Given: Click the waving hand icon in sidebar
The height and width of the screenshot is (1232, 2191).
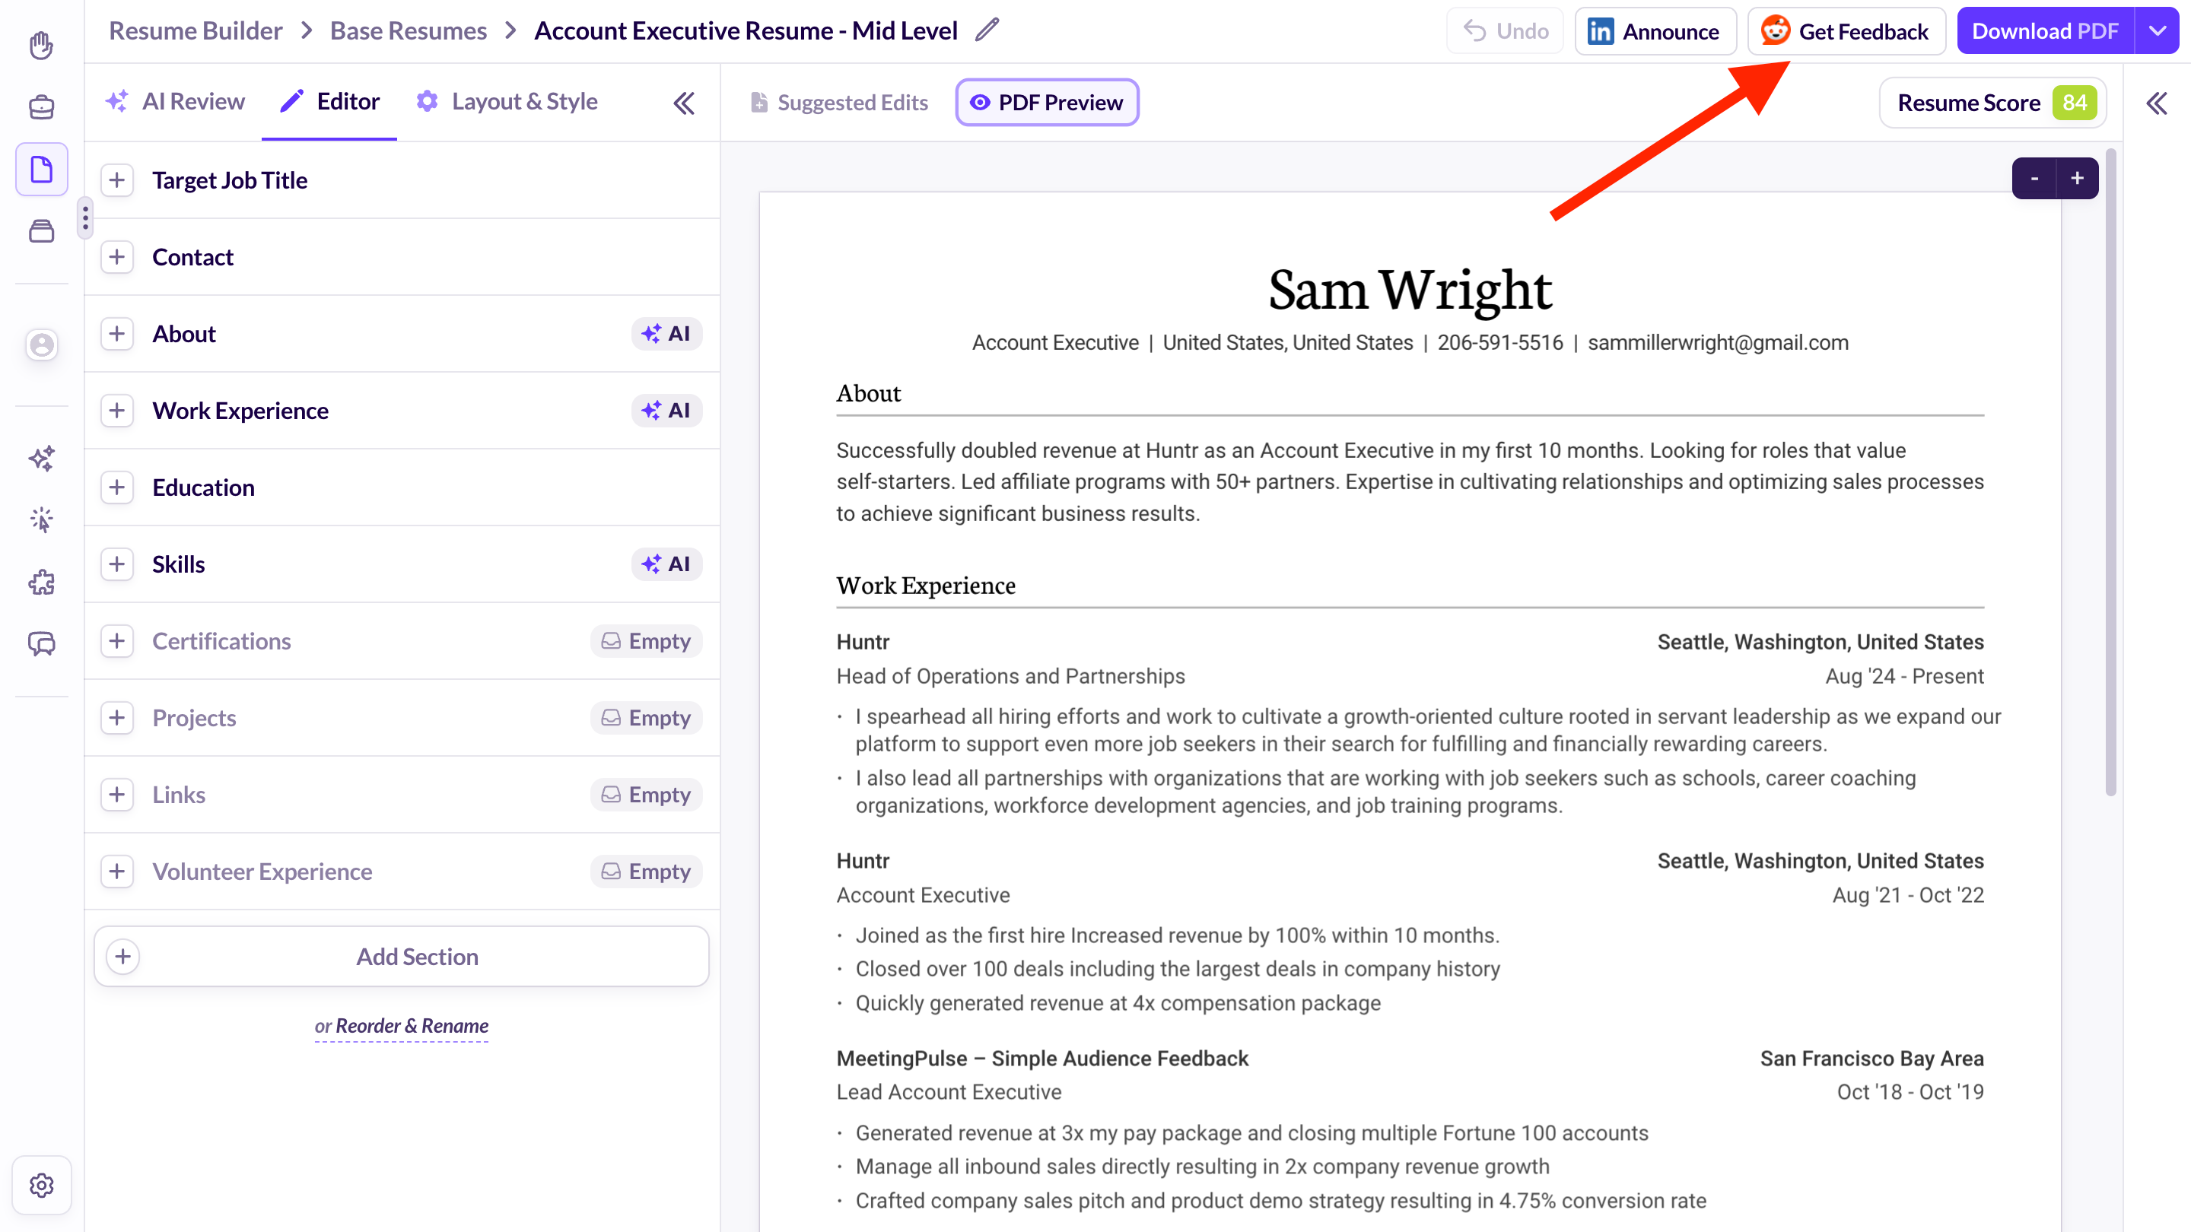Looking at the screenshot, I should (x=41, y=44).
